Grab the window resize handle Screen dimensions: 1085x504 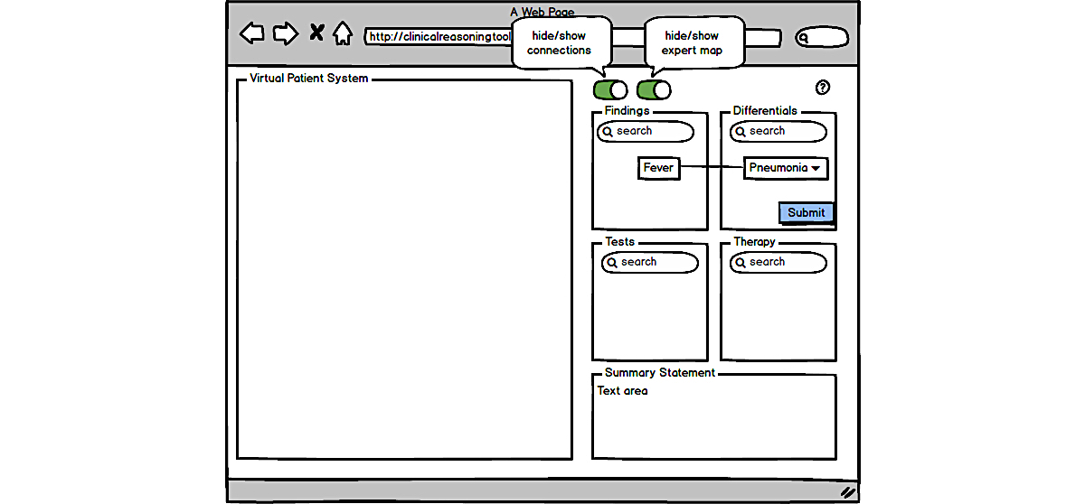tap(847, 492)
